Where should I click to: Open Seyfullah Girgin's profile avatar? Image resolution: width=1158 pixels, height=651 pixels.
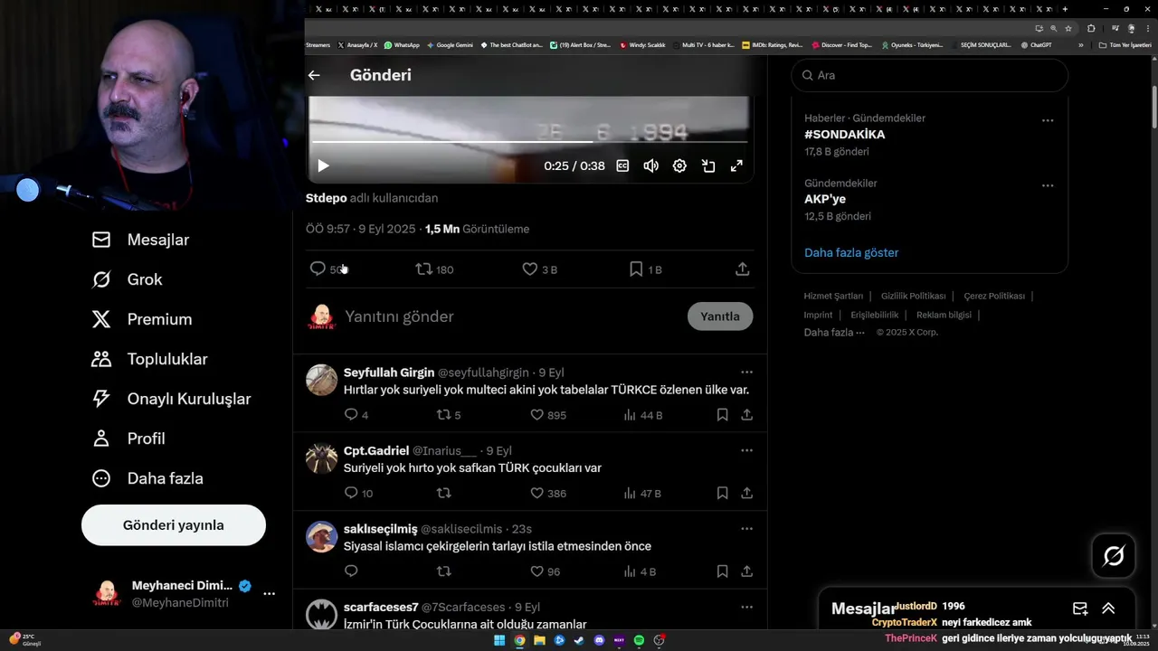coord(321,380)
